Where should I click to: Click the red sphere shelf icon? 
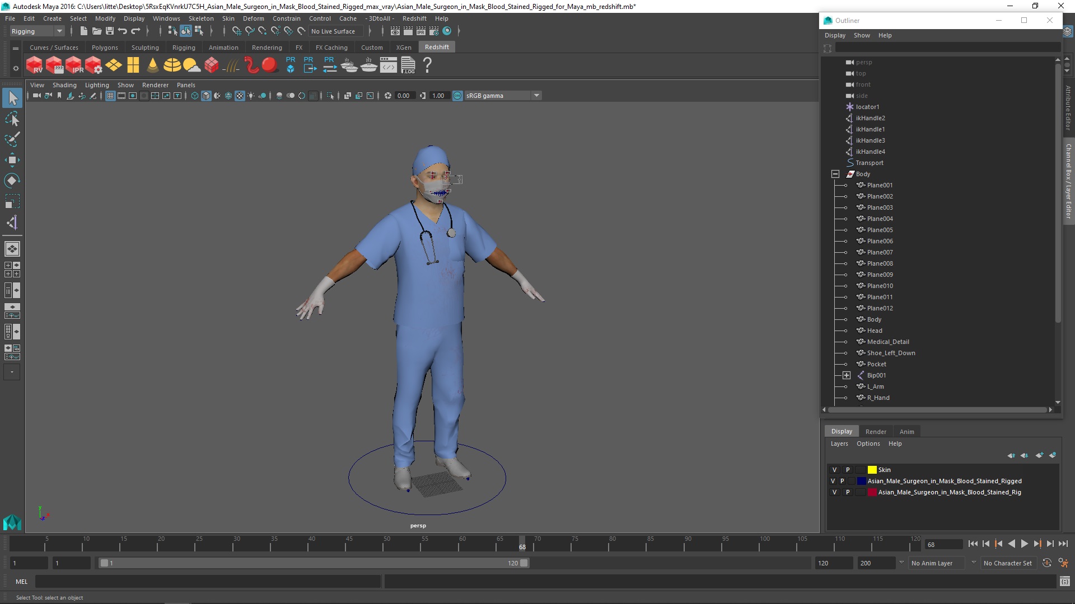pos(270,65)
